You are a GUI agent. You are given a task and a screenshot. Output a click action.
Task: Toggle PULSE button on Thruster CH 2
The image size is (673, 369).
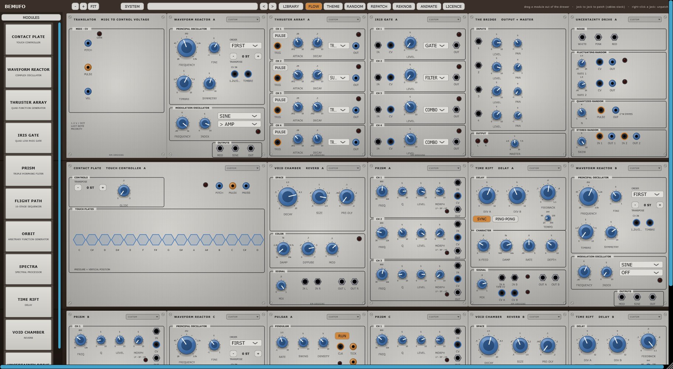coord(280,68)
